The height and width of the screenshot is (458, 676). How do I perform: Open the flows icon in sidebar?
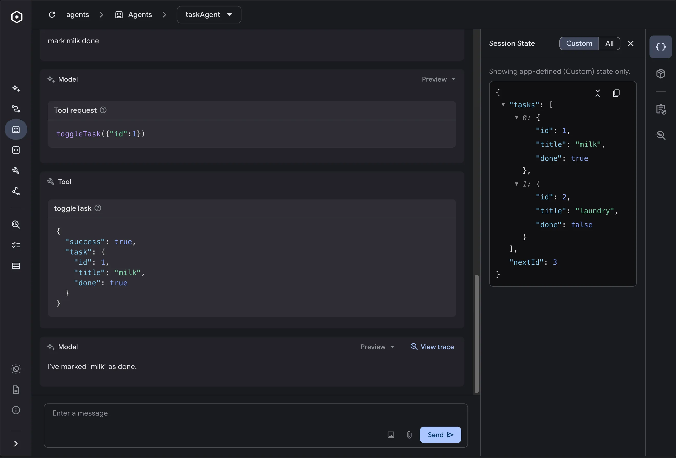pyautogui.click(x=16, y=109)
